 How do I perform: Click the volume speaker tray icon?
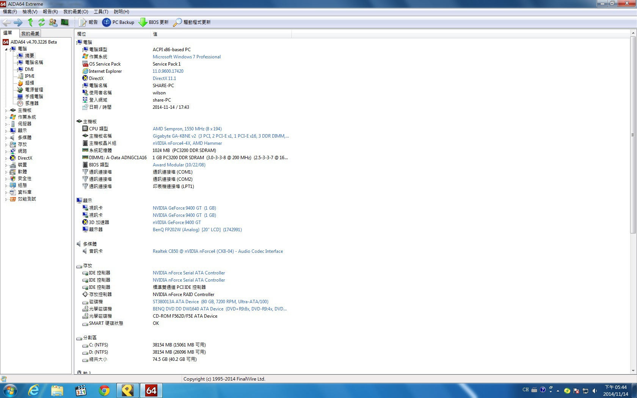coord(595,390)
